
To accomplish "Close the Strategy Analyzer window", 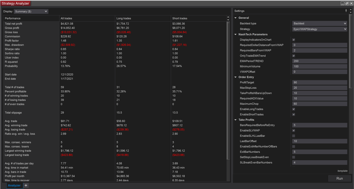I will 351,3.
